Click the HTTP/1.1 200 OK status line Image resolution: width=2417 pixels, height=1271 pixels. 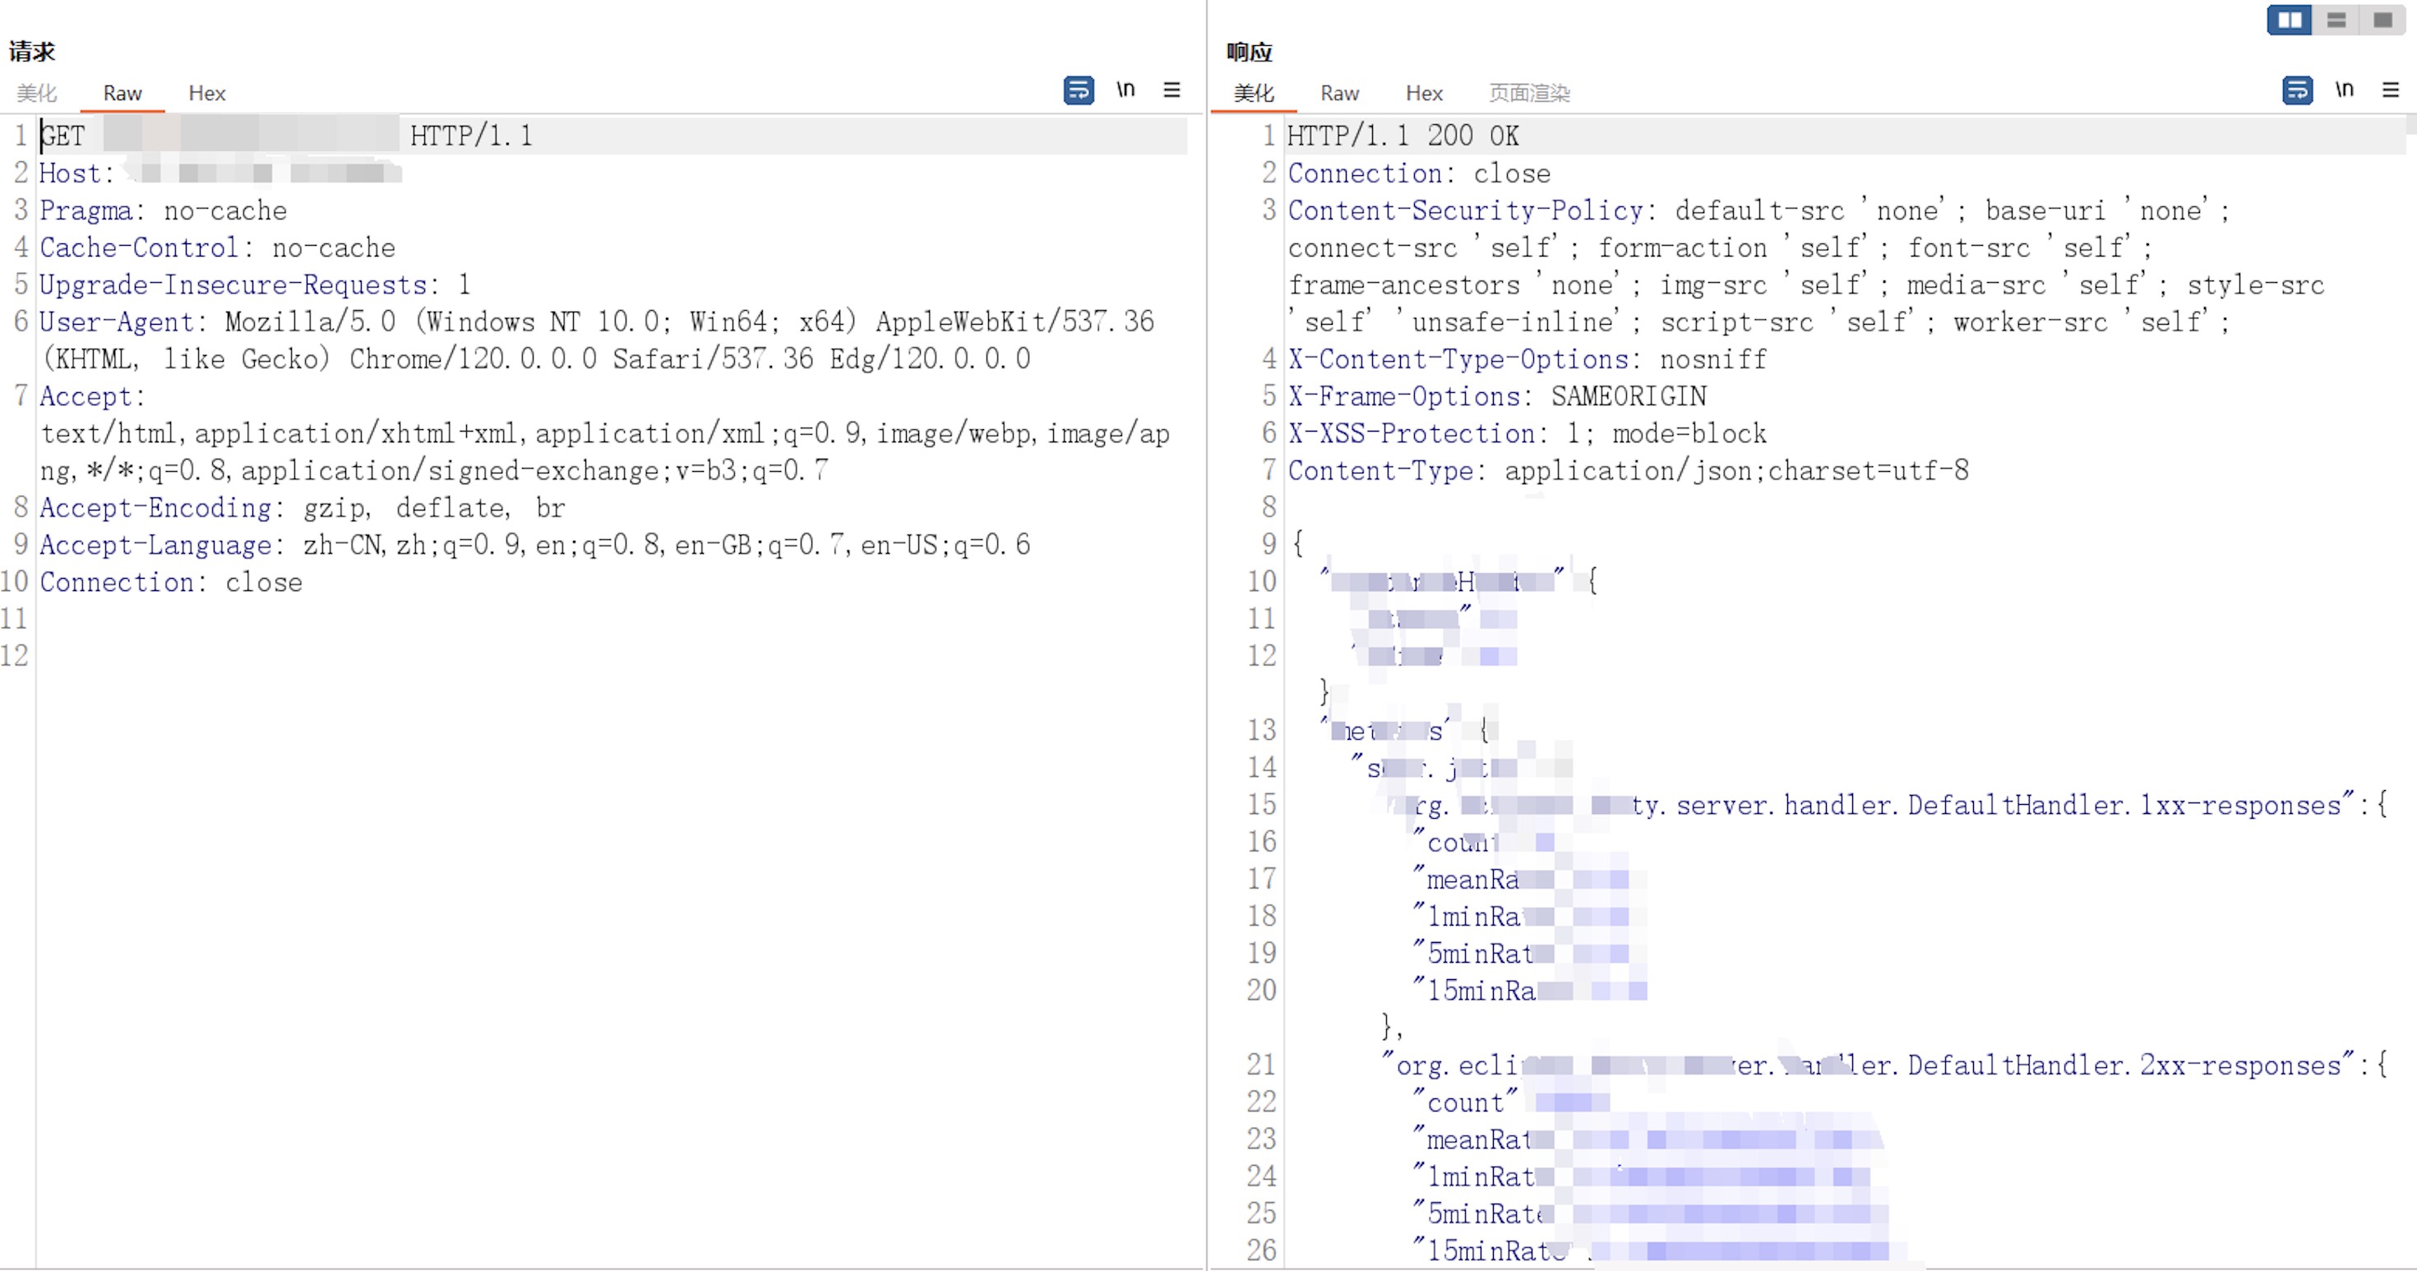pos(1403,136)
